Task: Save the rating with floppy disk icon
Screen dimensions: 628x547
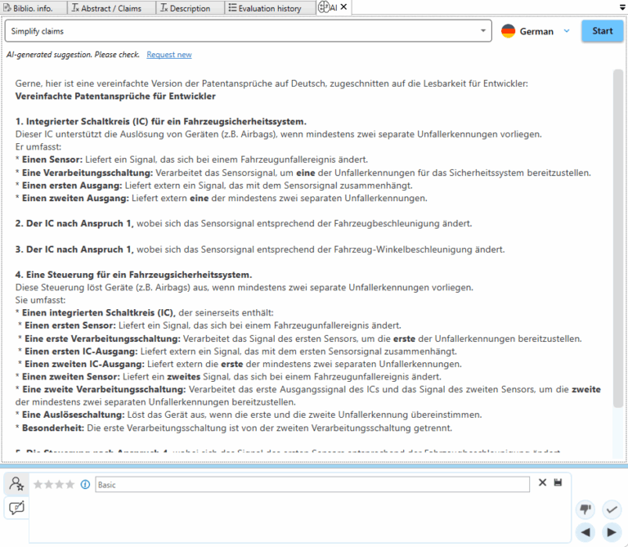Action: pos(558,482)
